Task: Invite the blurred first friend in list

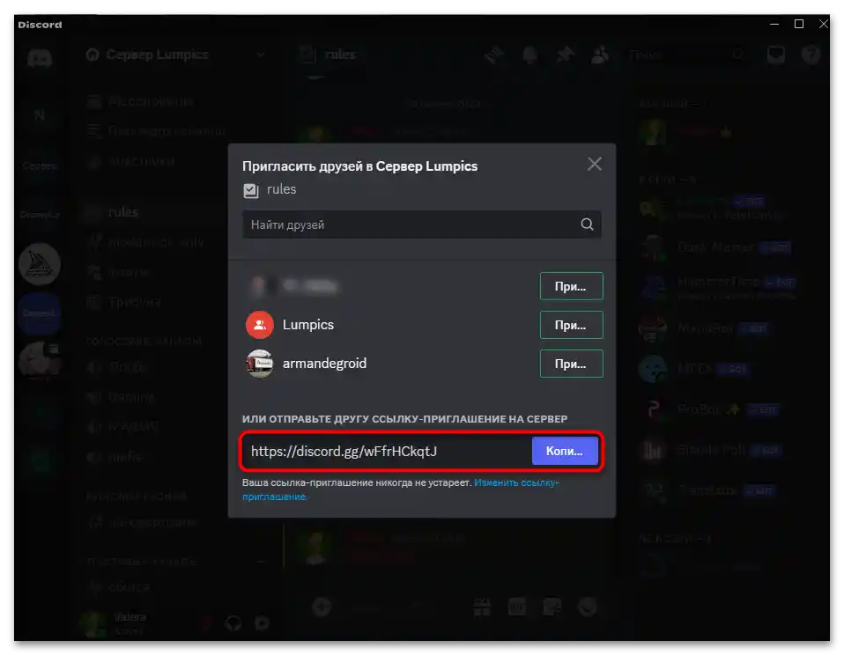Action: click(571, 286)
